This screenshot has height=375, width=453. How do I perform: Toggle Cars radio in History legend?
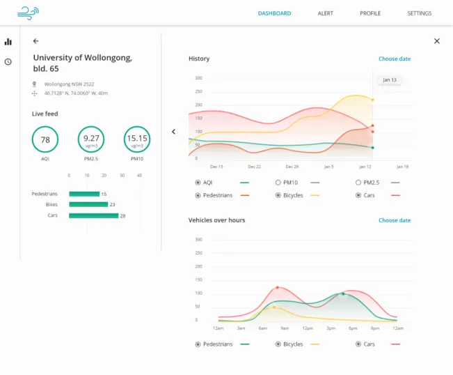[358, 195]
